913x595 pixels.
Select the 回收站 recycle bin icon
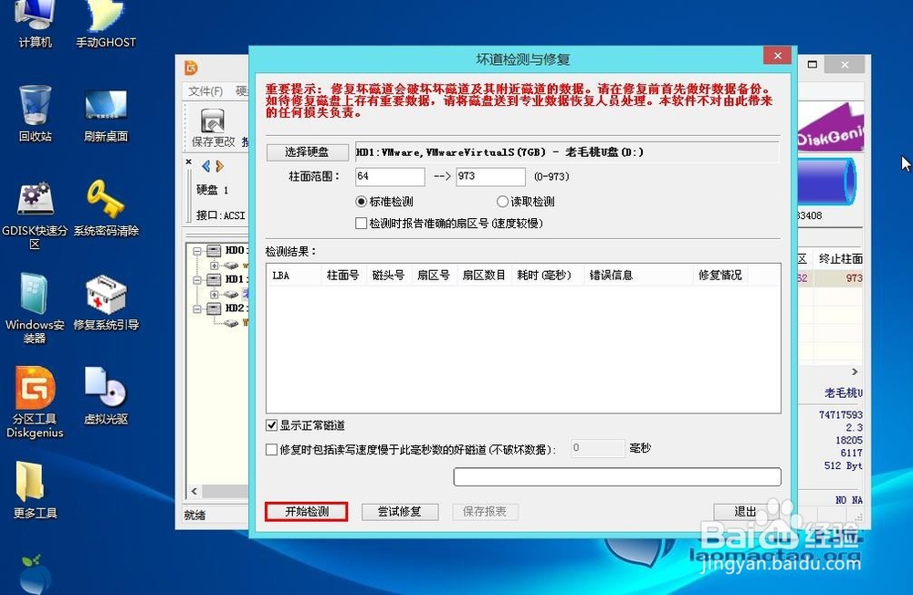[x=35, y=113]
